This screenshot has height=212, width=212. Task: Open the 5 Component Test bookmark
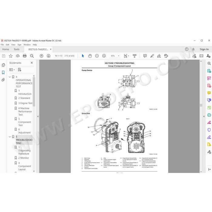click(25, 122)
